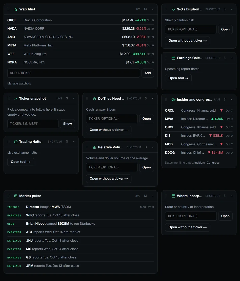Click the Trading Halts drag handle
Screen dimensions: 240x281
pos(9,142)
